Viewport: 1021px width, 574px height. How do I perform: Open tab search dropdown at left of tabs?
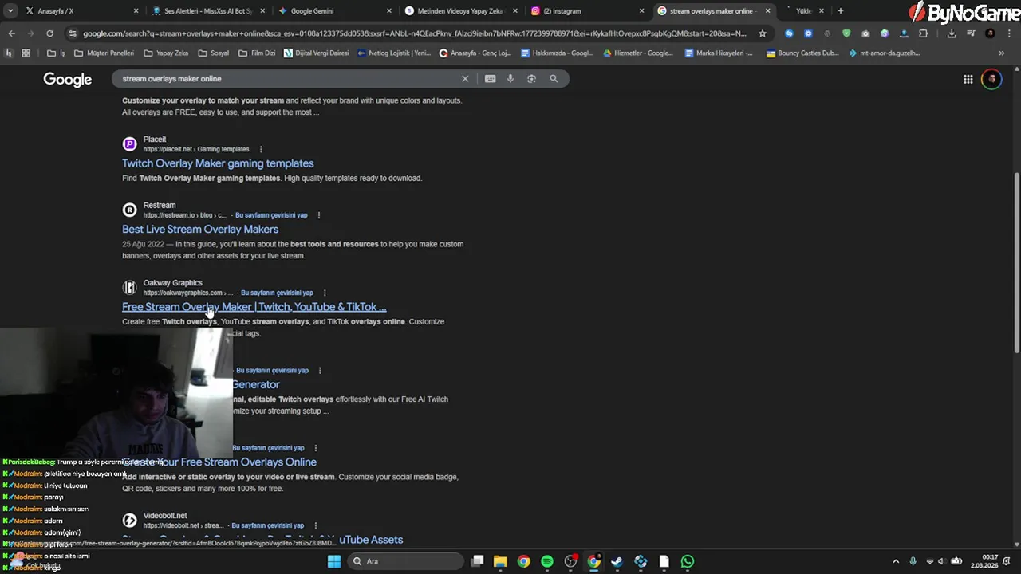click(10, 11)
